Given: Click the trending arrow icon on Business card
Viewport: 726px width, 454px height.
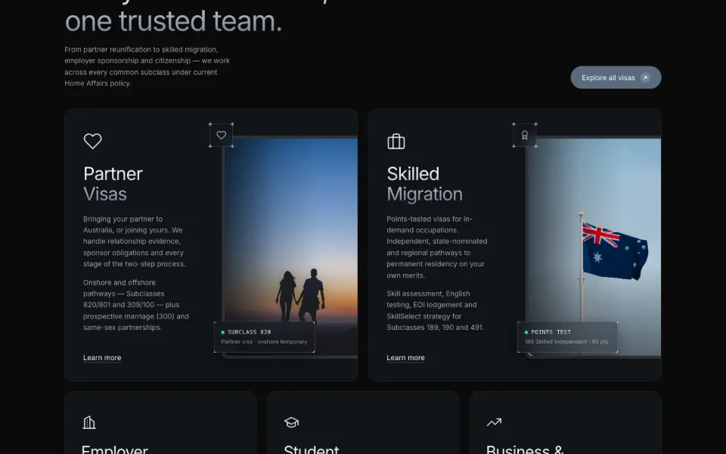Looking at the screenshot, I should coord(494,422).
